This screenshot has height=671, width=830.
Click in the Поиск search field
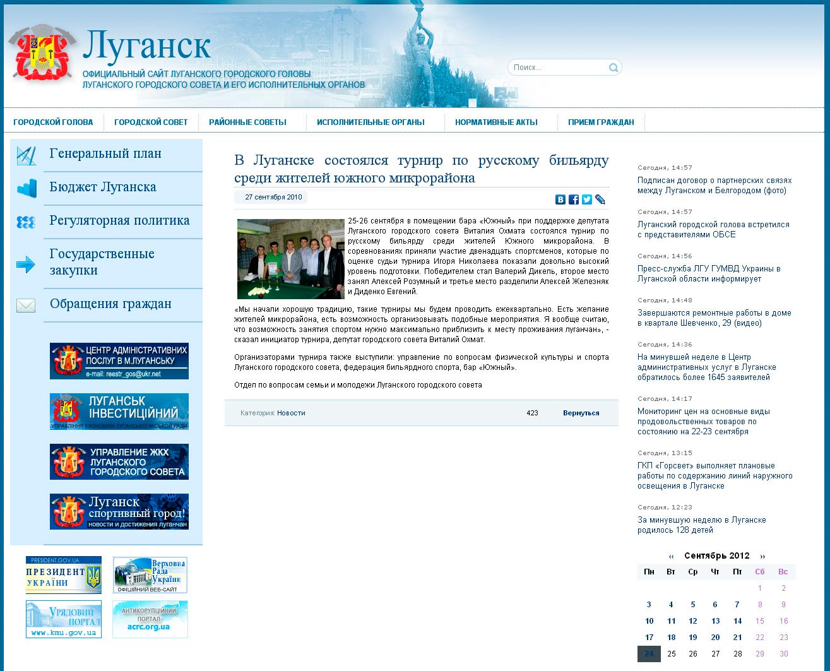click(x=559, y=68)
